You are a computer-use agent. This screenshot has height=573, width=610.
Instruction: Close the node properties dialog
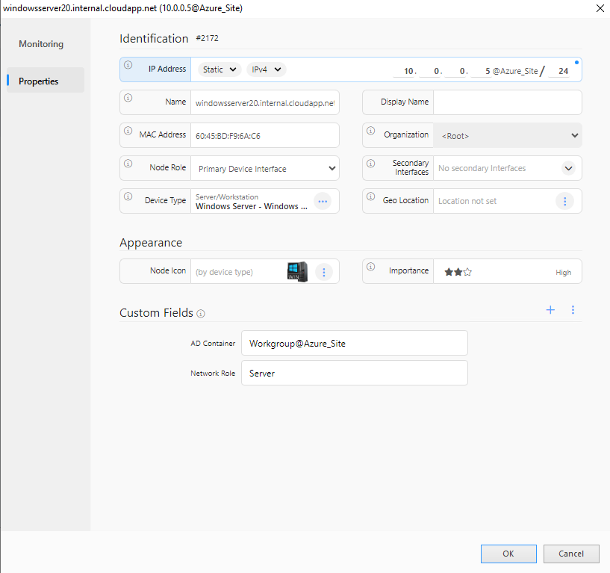pyautogui.click(x=600, y=8)
